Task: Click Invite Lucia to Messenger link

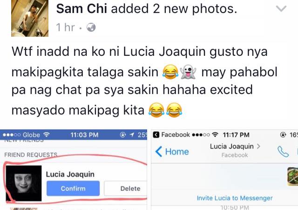Action: pos(235,198)
